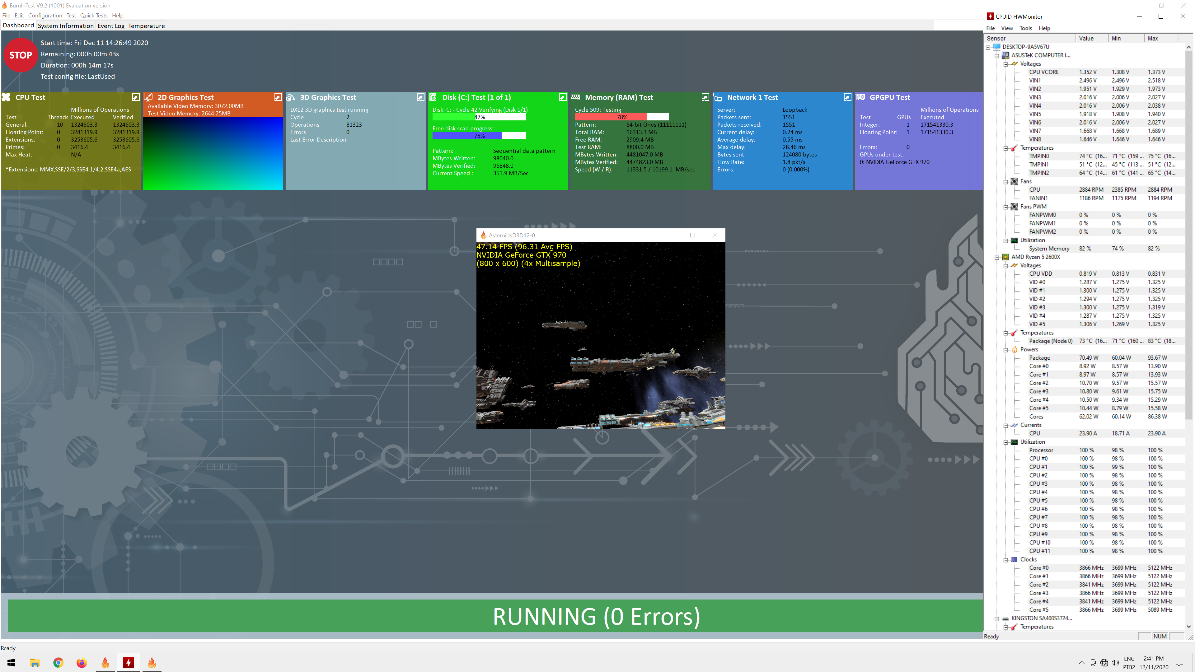The height and width of the screenshot is (672, 1195).
Task: Open the HWMonitor Tools menu
Action: 1026,28
